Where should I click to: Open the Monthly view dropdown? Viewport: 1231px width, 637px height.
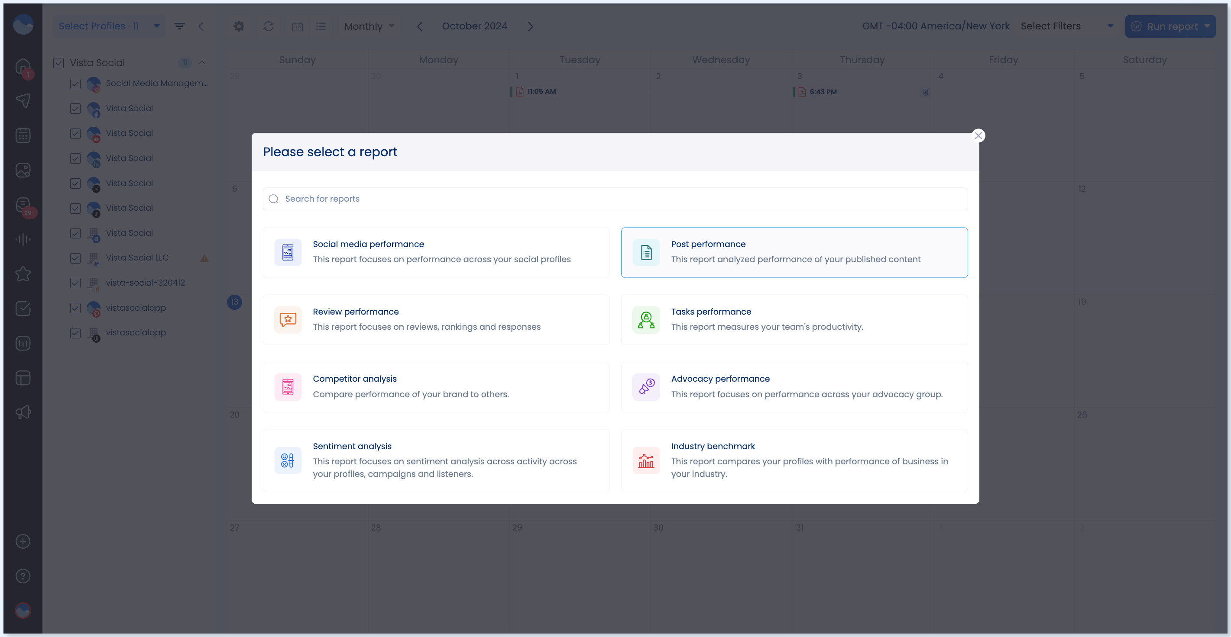369,26
